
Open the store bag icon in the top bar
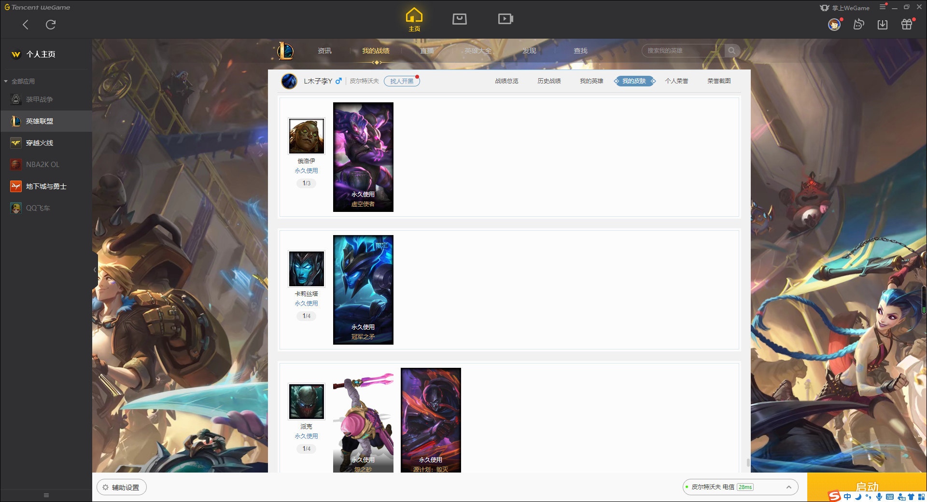(460, 19)
